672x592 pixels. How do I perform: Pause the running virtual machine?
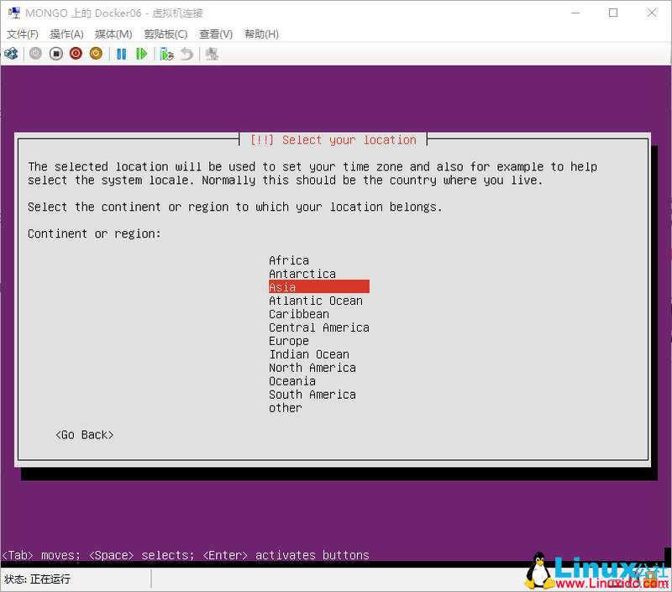click(x=121, y=52)
